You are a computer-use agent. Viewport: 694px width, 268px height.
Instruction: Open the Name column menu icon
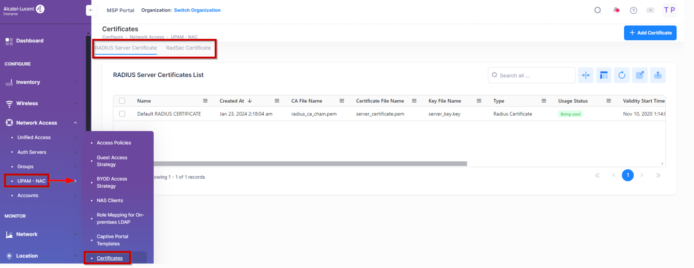pyautogui.click(x=205, y=101)
